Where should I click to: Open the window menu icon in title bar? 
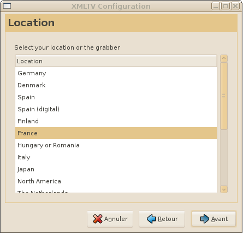7,6
